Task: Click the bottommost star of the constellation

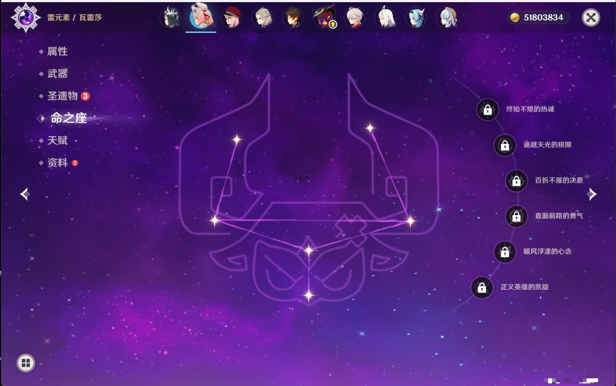Action: (308, 295)
